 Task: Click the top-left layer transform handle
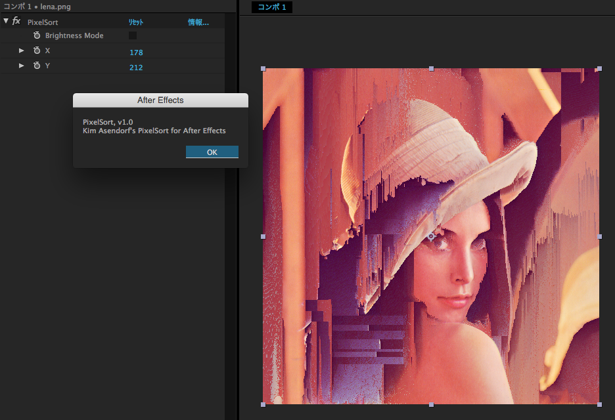coord(263,68)
